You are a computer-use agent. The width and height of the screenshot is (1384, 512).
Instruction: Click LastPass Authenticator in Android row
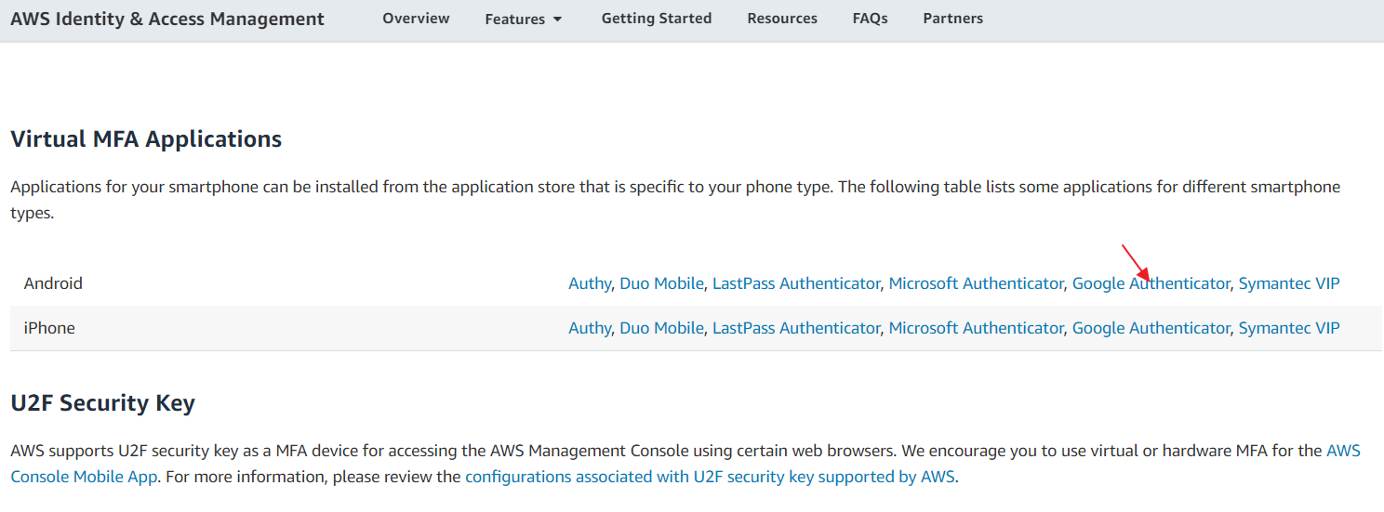(x=795, y=283)
